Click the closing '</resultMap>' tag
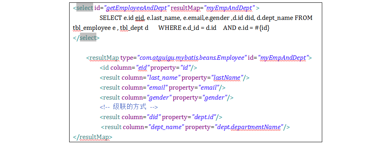Image resolution: width=379 pixels, height=145 pixels. pyautogui.click(x=93, y=137)
